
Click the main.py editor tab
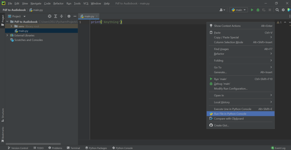point(89,16)
